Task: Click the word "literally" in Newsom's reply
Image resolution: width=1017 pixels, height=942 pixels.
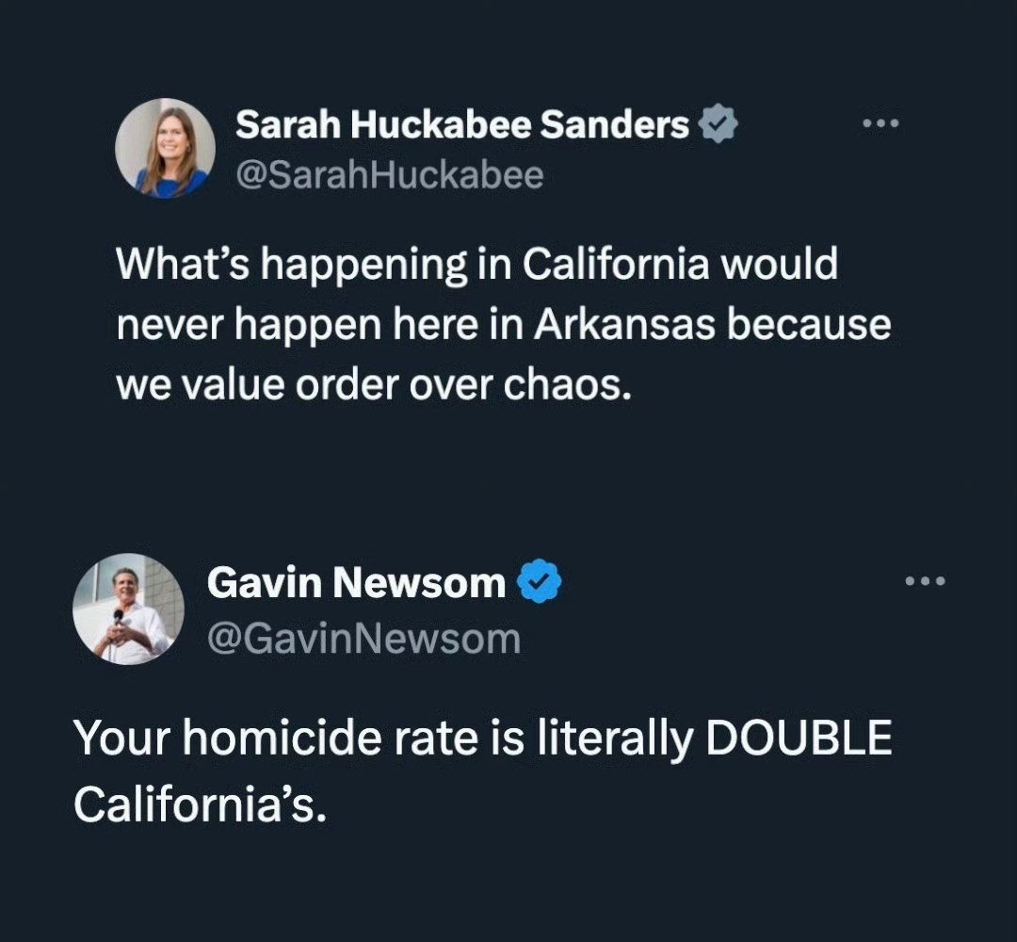Action: [x=616, y=739]
